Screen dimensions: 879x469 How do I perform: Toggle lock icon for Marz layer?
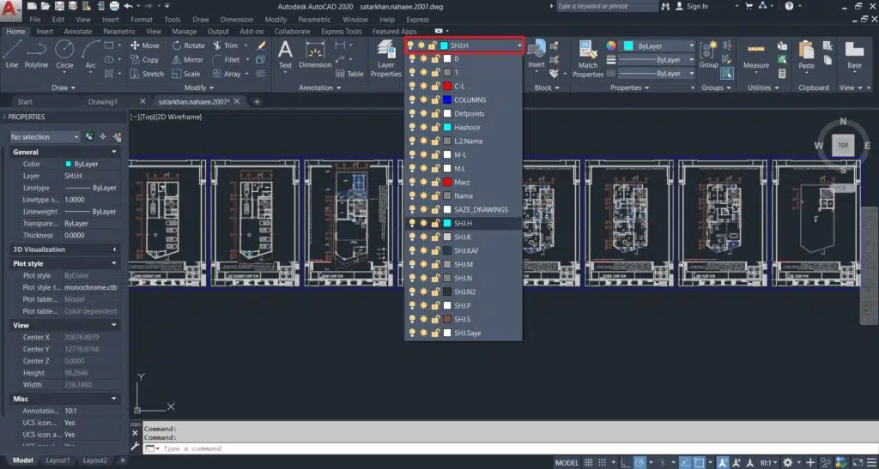click(x=434, y=182)
